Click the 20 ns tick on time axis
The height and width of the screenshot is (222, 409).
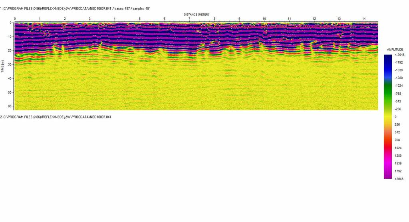(x=9, y=51)
